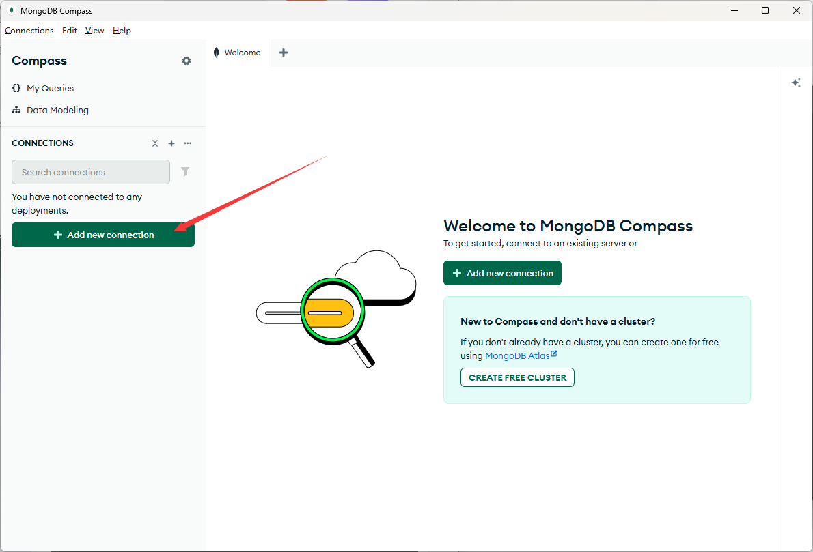Open the MongoDB Atlas link
This screenshot has height=552, width=813.
(x=517, y=355)
